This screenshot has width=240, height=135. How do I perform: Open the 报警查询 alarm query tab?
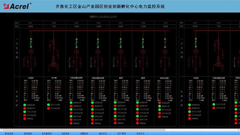tap(84, 133)
